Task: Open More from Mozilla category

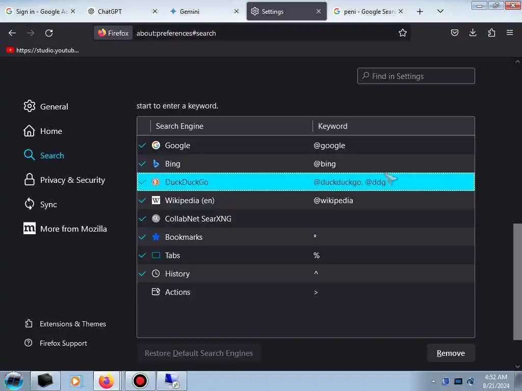Action: point(65,229)
